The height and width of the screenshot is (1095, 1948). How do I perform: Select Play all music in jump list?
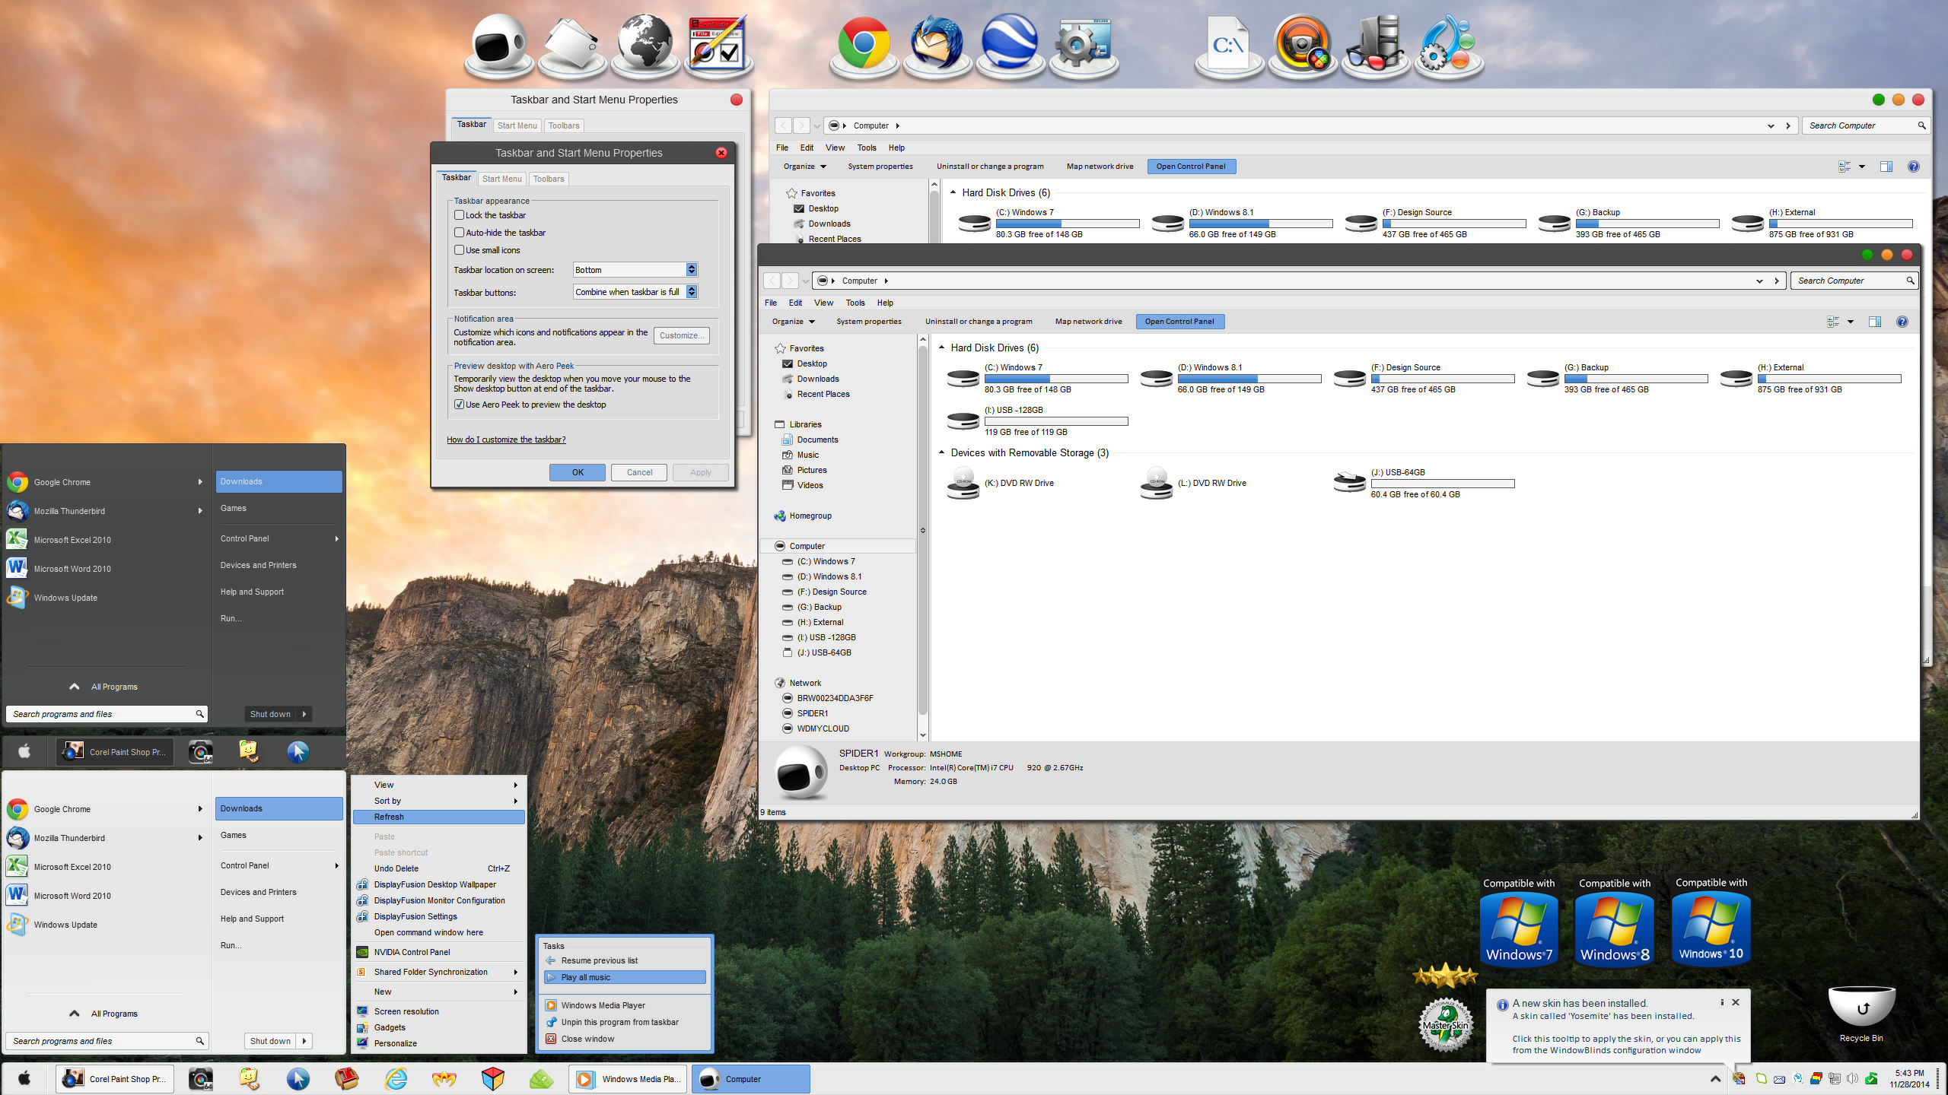pos(625,977)
